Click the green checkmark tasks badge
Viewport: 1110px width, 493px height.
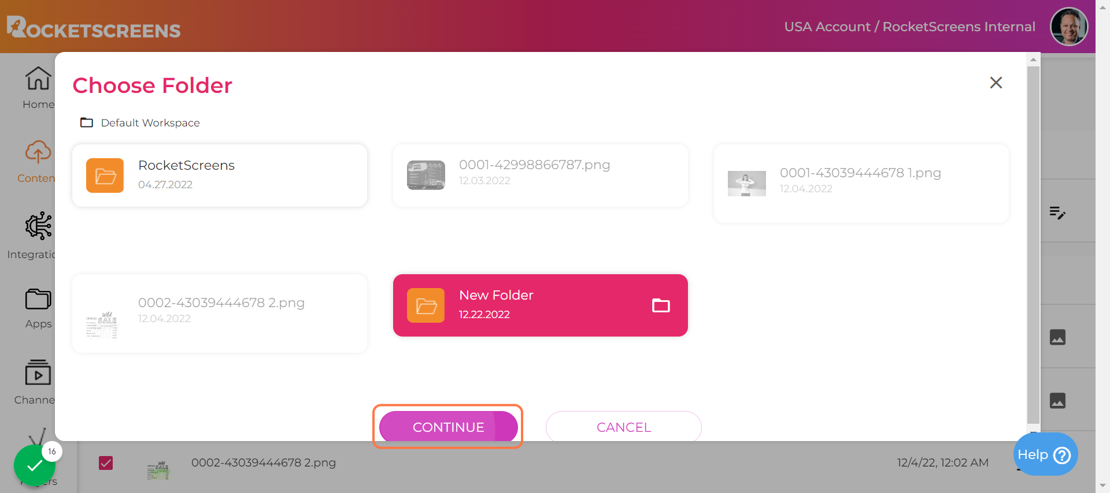[35, 465]
